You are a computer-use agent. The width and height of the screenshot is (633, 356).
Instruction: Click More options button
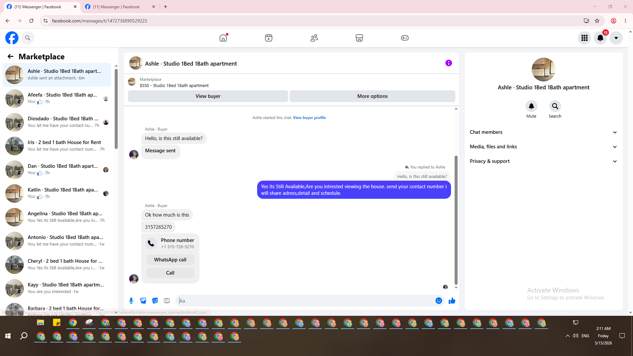(373, 96)
